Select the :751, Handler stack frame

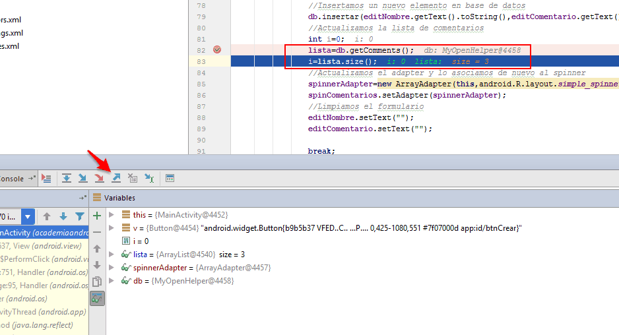click(44, 272)
